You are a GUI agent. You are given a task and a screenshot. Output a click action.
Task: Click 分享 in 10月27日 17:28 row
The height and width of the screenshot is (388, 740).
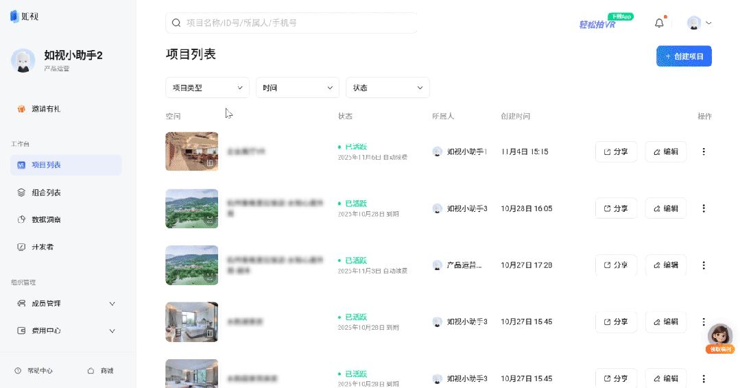coord(616,265)
